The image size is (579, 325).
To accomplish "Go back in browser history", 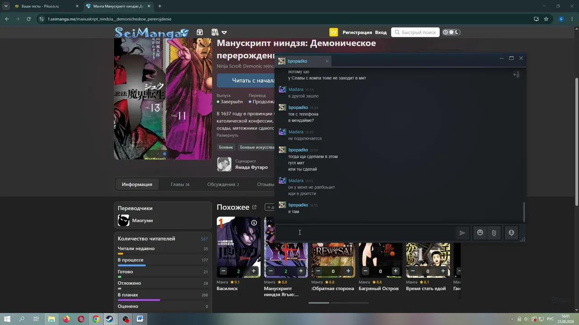I will coord(7,19).
